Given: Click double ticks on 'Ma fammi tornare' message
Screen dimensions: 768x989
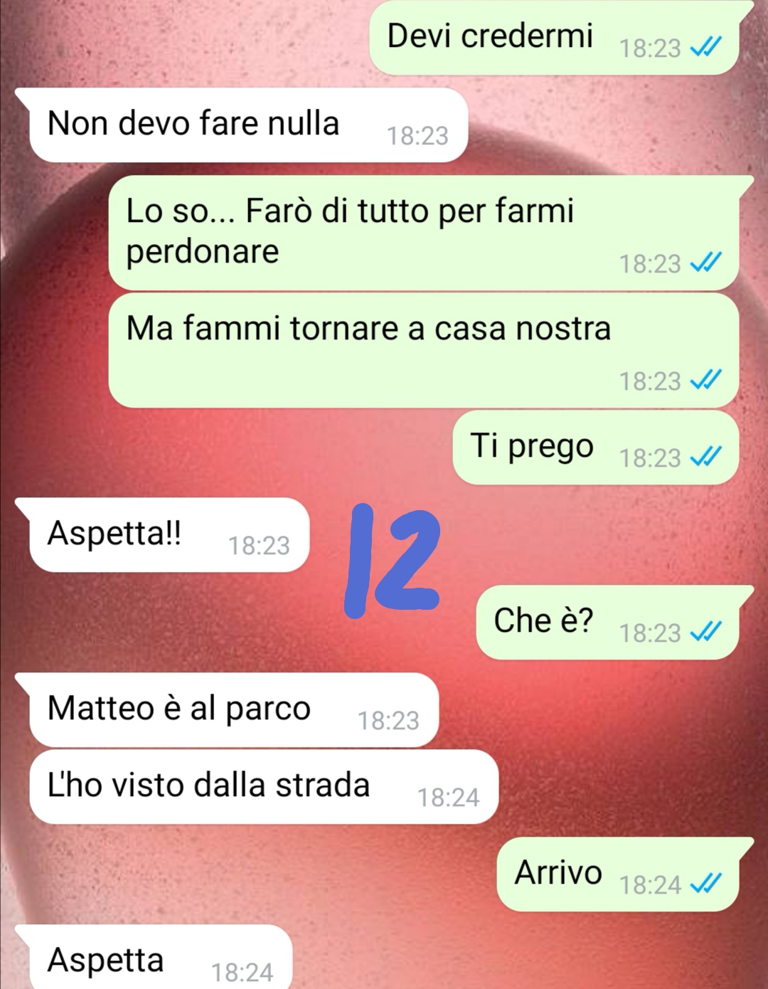Looking at the screenshot, I should (x=706, y=380).
